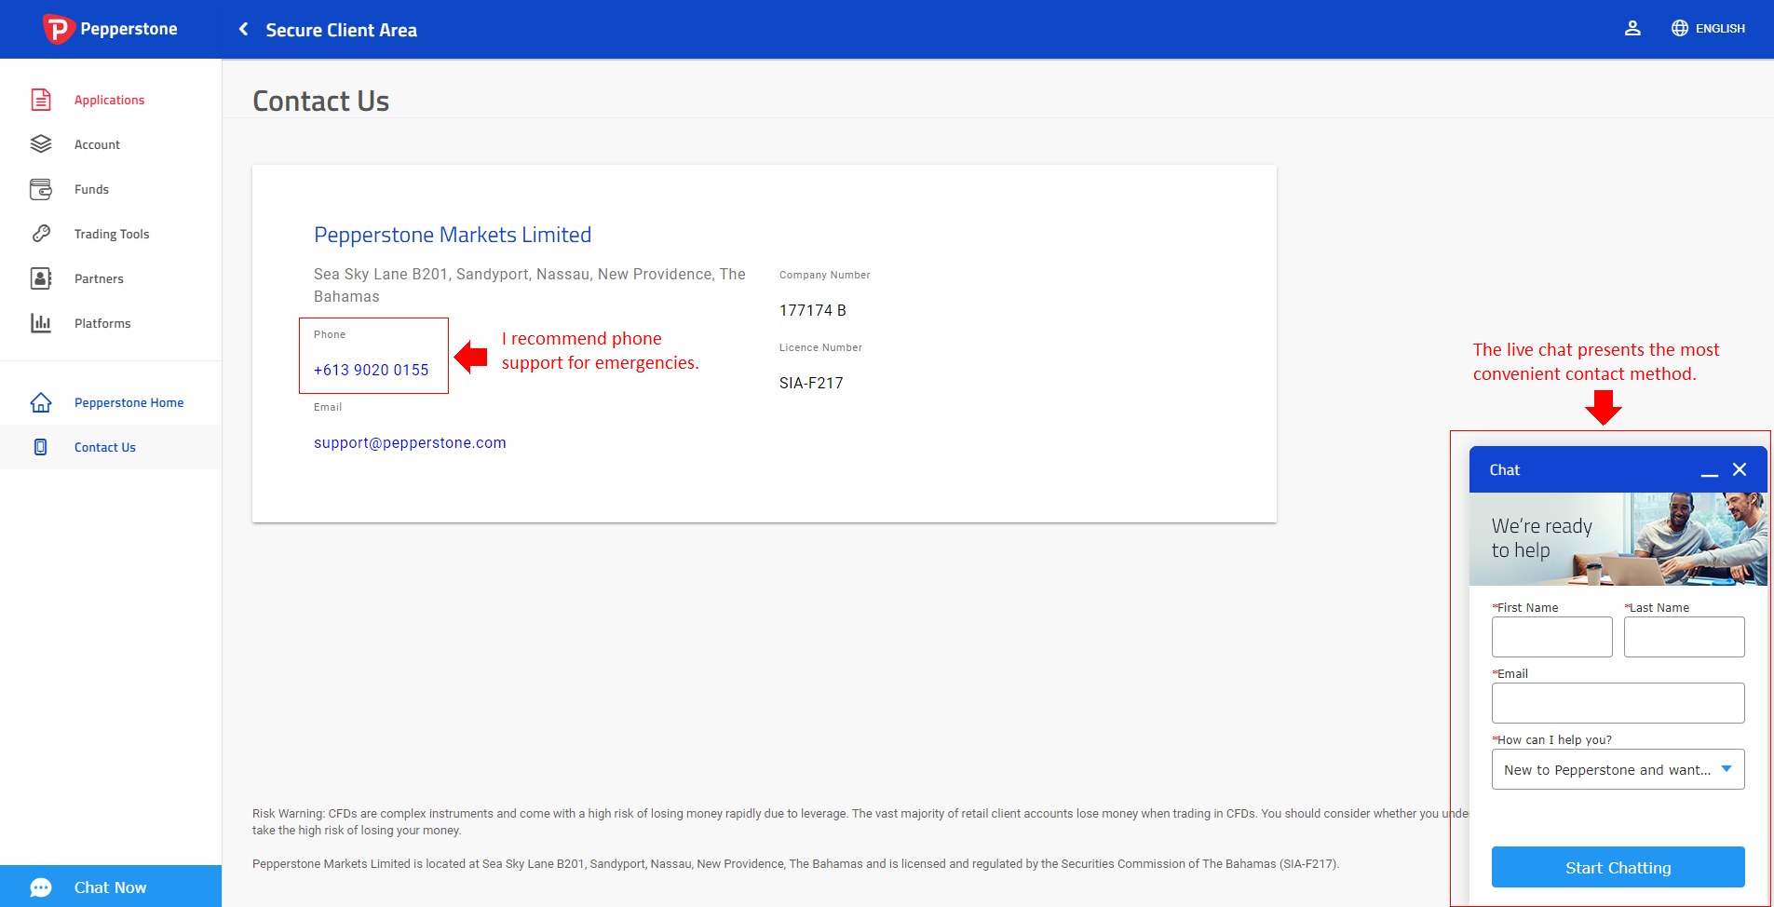Viewport: 1774px width, 907px height.
Task: Click the Chat Now button
Action: (111, 887)
